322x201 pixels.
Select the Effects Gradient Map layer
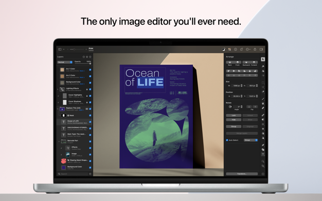coord(75,148)
